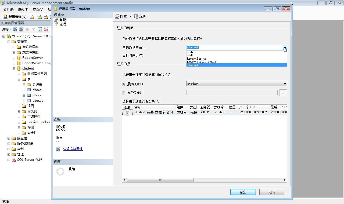
Task: Select the 源设备 radio button
Action: (x=124, y=93)
